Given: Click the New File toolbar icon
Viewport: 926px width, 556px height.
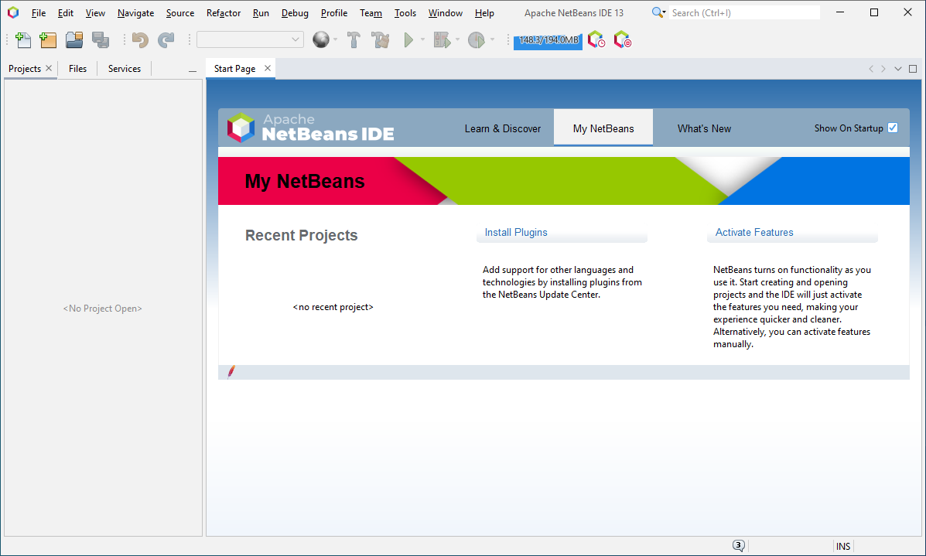Looking at the screenshot, I should pyautogui.click(x=23, y=40).
